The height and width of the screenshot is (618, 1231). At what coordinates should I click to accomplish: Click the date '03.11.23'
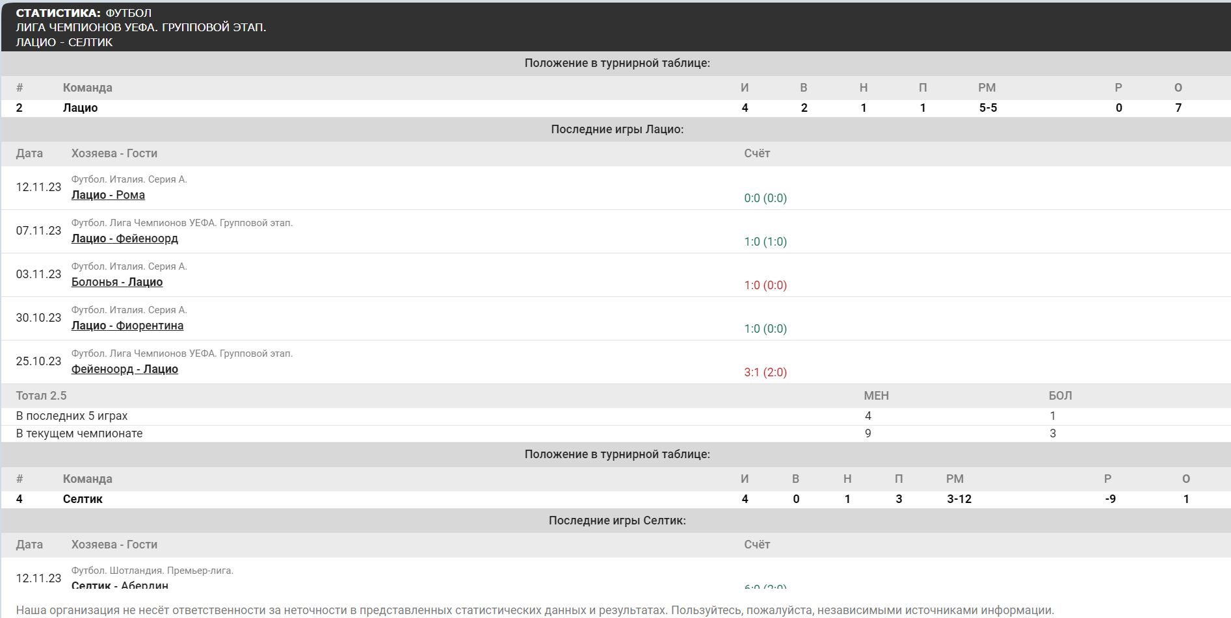38,274
